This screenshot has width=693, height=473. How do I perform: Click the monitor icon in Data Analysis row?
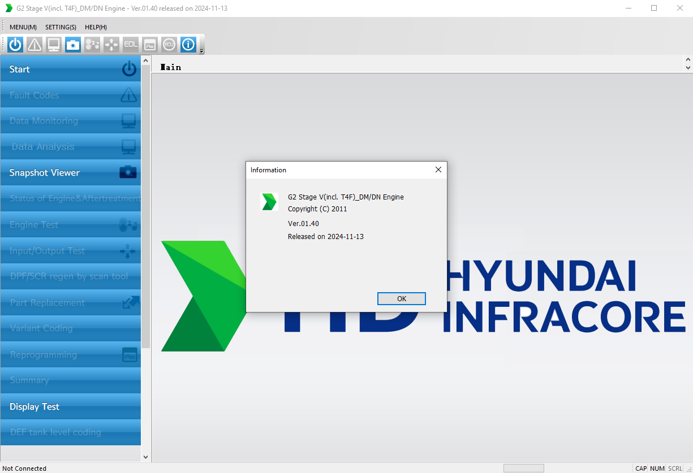[x=129, y=147]
